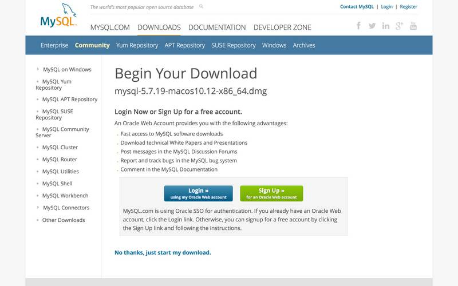Open MySQL's Facebook page icon
The width and height of the screenshot is (458, 286).
(358, 26)
